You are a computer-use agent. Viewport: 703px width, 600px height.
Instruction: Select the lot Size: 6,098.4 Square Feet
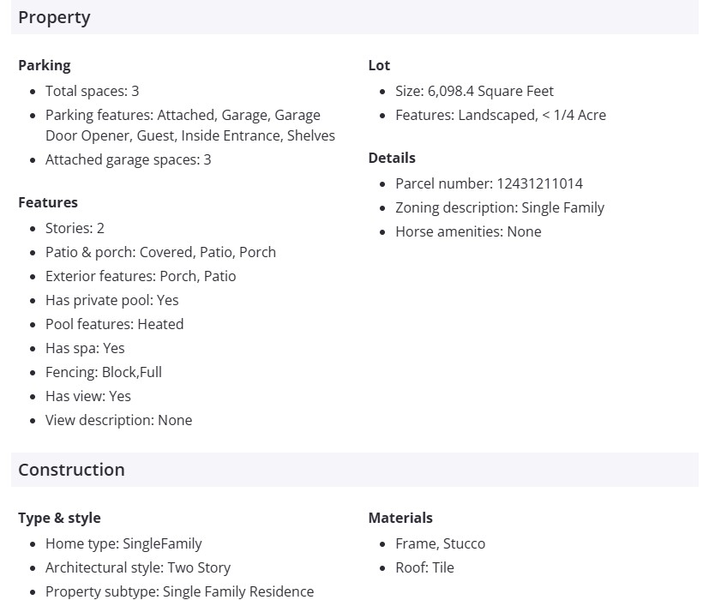474,91
